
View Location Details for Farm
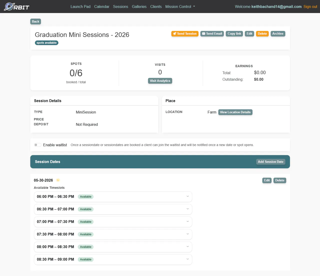(x=235, y=112)
